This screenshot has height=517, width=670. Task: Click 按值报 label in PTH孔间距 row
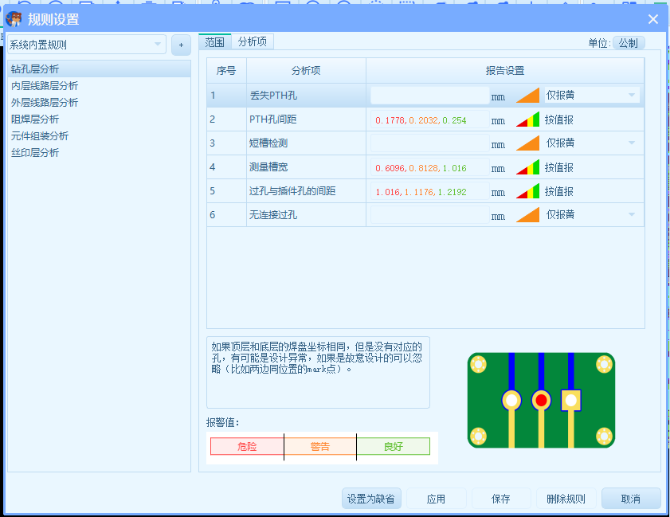559,119
